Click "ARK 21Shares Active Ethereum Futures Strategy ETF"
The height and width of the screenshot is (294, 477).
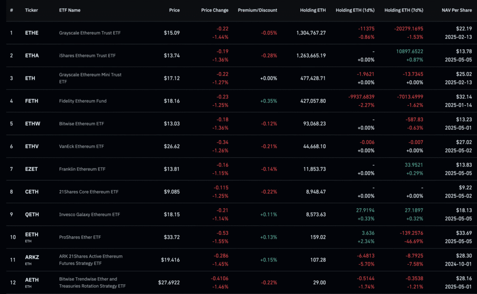[91, 260]
